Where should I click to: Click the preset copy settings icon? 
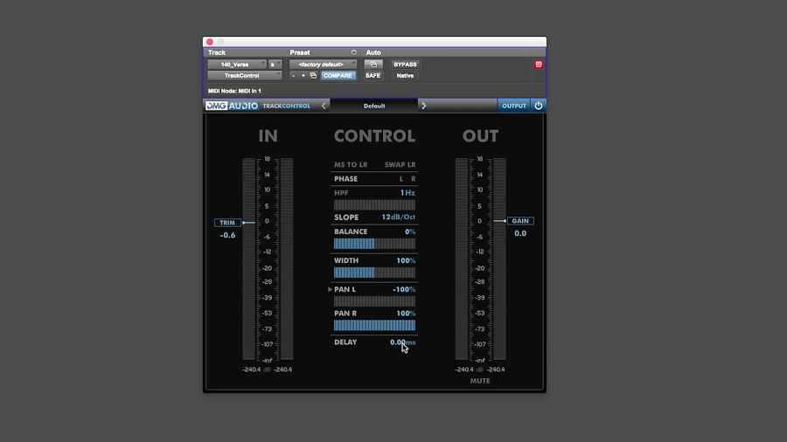tap(313, 76)
